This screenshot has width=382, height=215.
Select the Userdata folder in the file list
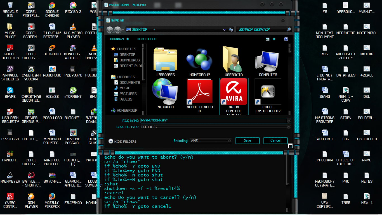click(x=234, y=61)
